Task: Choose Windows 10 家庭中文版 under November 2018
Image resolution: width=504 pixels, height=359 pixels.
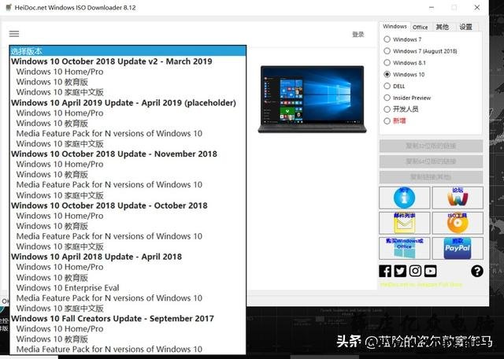Action: coord(128,195)
